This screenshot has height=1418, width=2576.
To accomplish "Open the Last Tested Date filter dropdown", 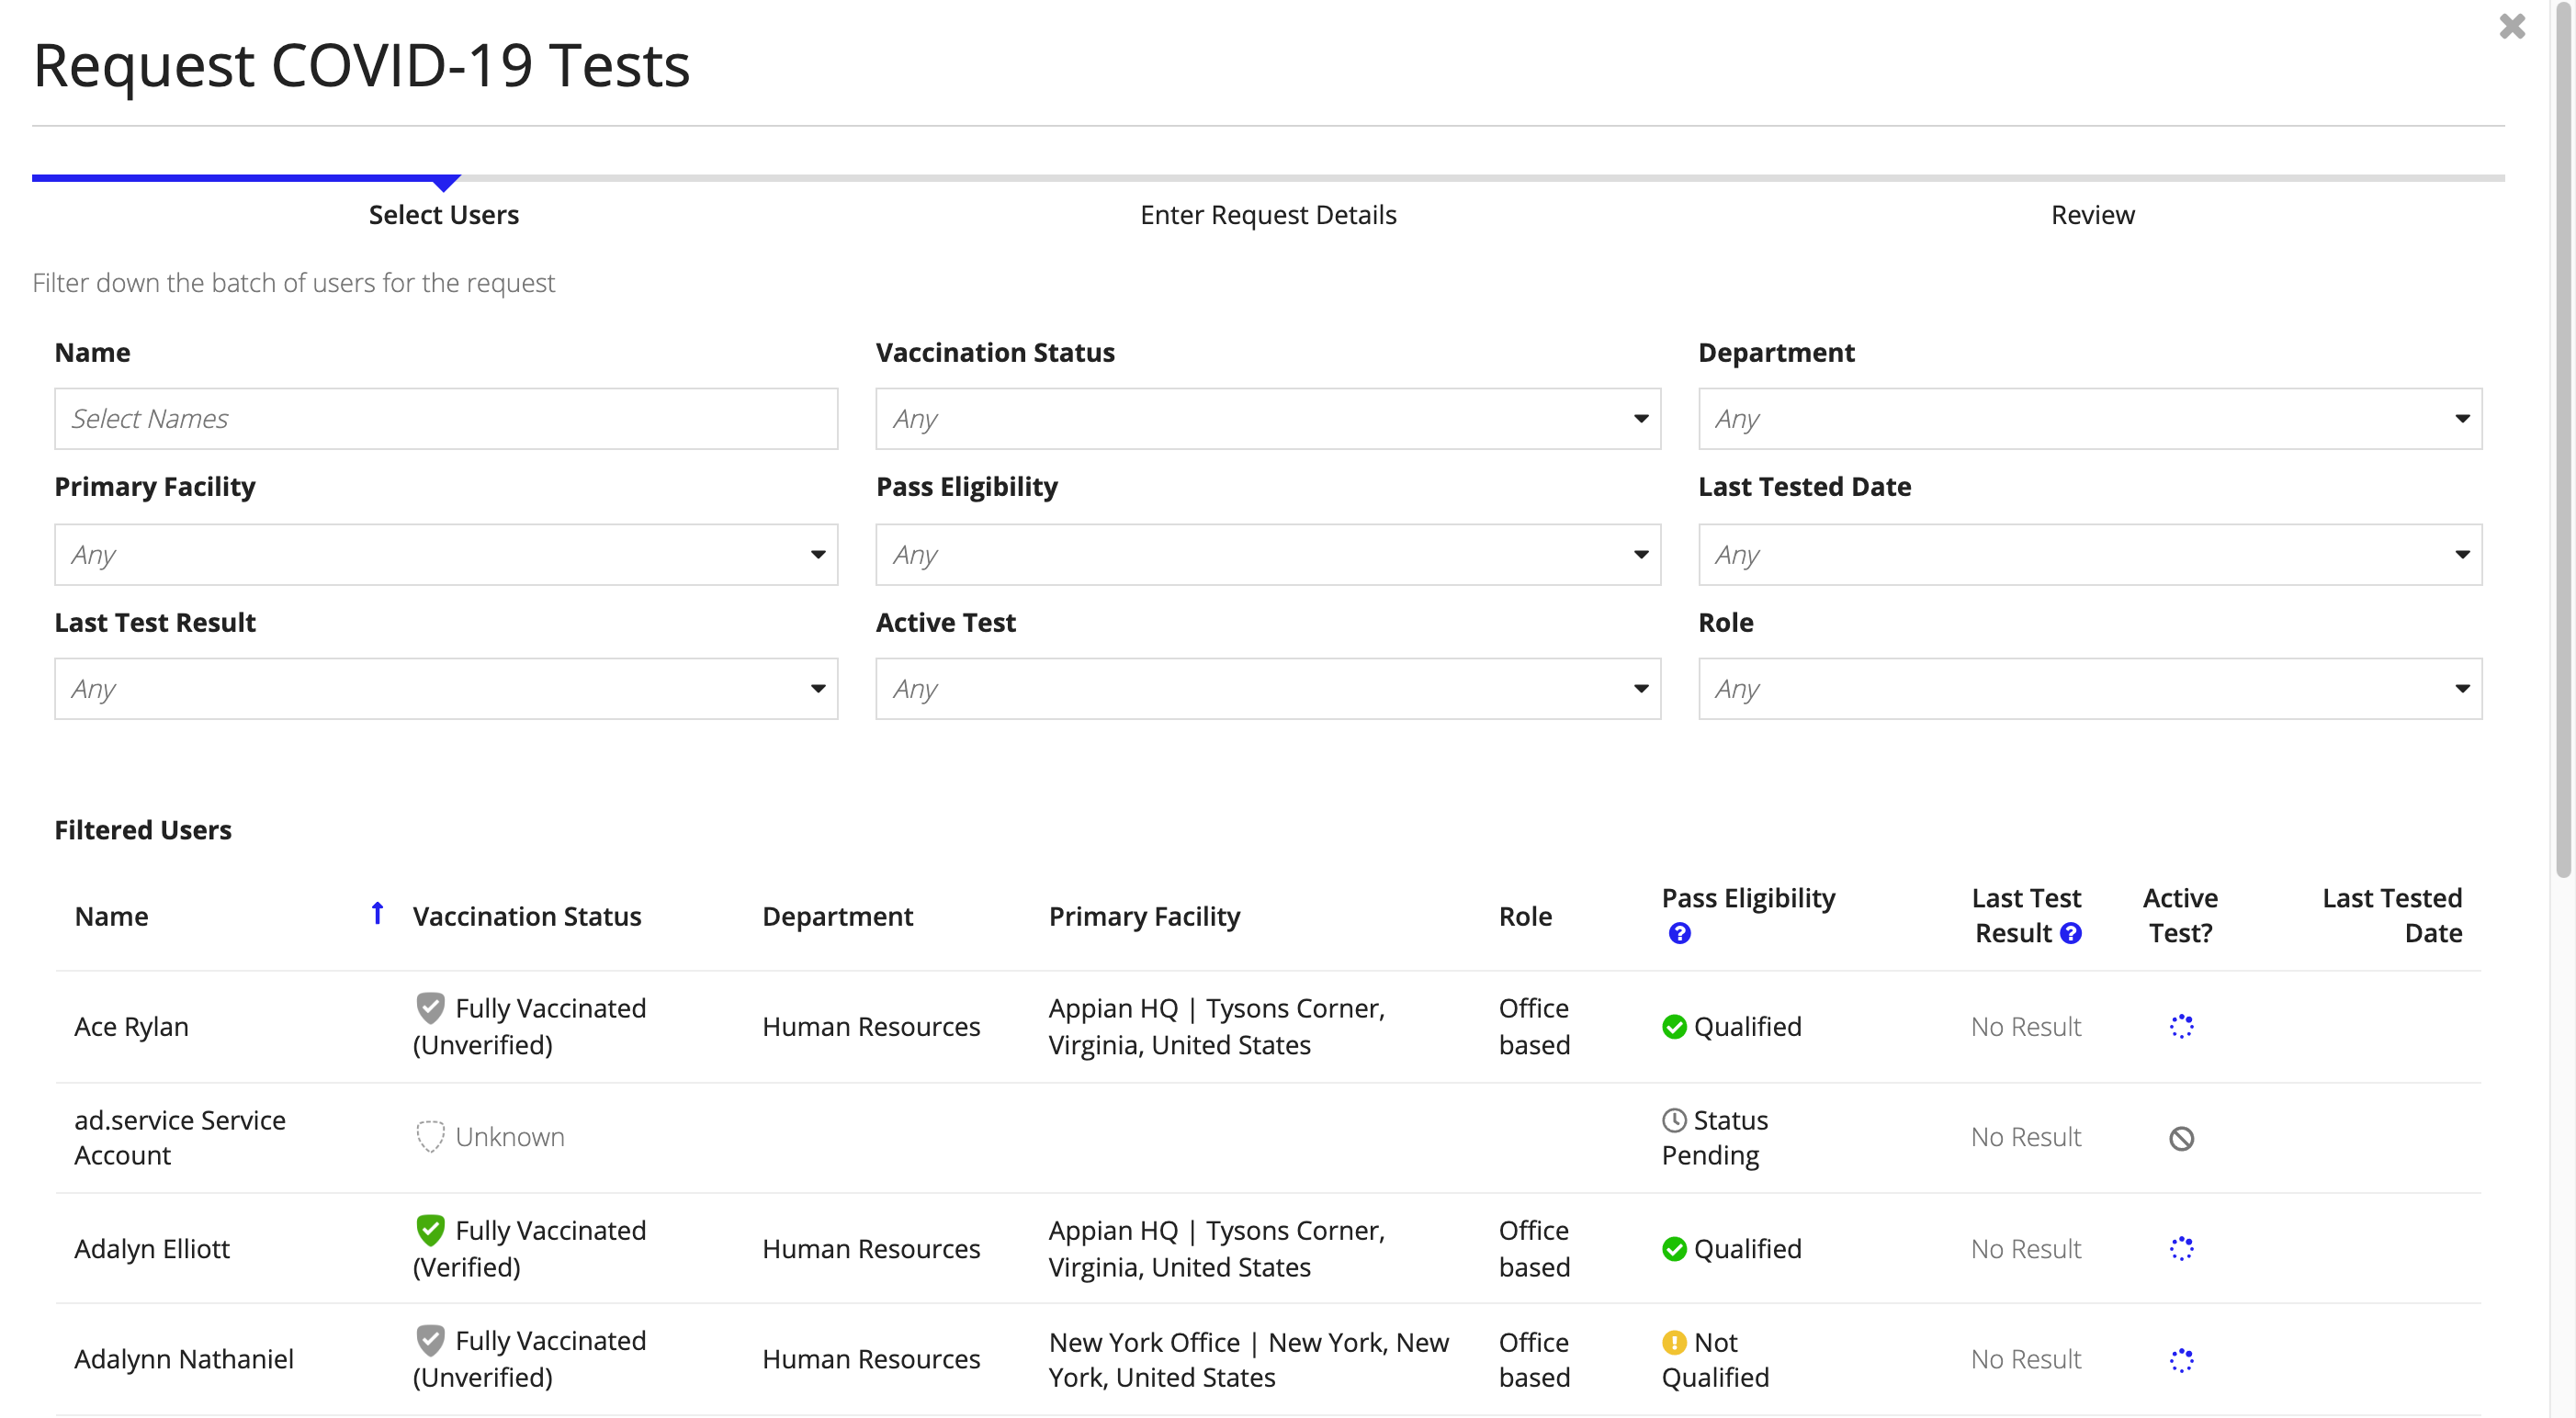I will pos(2089,554).
